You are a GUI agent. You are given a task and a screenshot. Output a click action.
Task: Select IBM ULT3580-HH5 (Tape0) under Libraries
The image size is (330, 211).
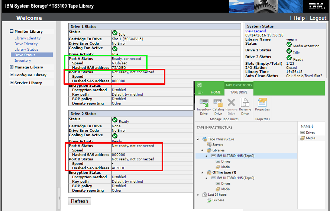(x=233, y=156)
